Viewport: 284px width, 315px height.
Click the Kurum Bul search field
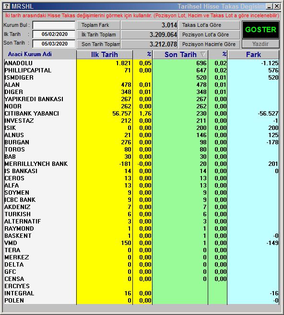tap(54, 25)
